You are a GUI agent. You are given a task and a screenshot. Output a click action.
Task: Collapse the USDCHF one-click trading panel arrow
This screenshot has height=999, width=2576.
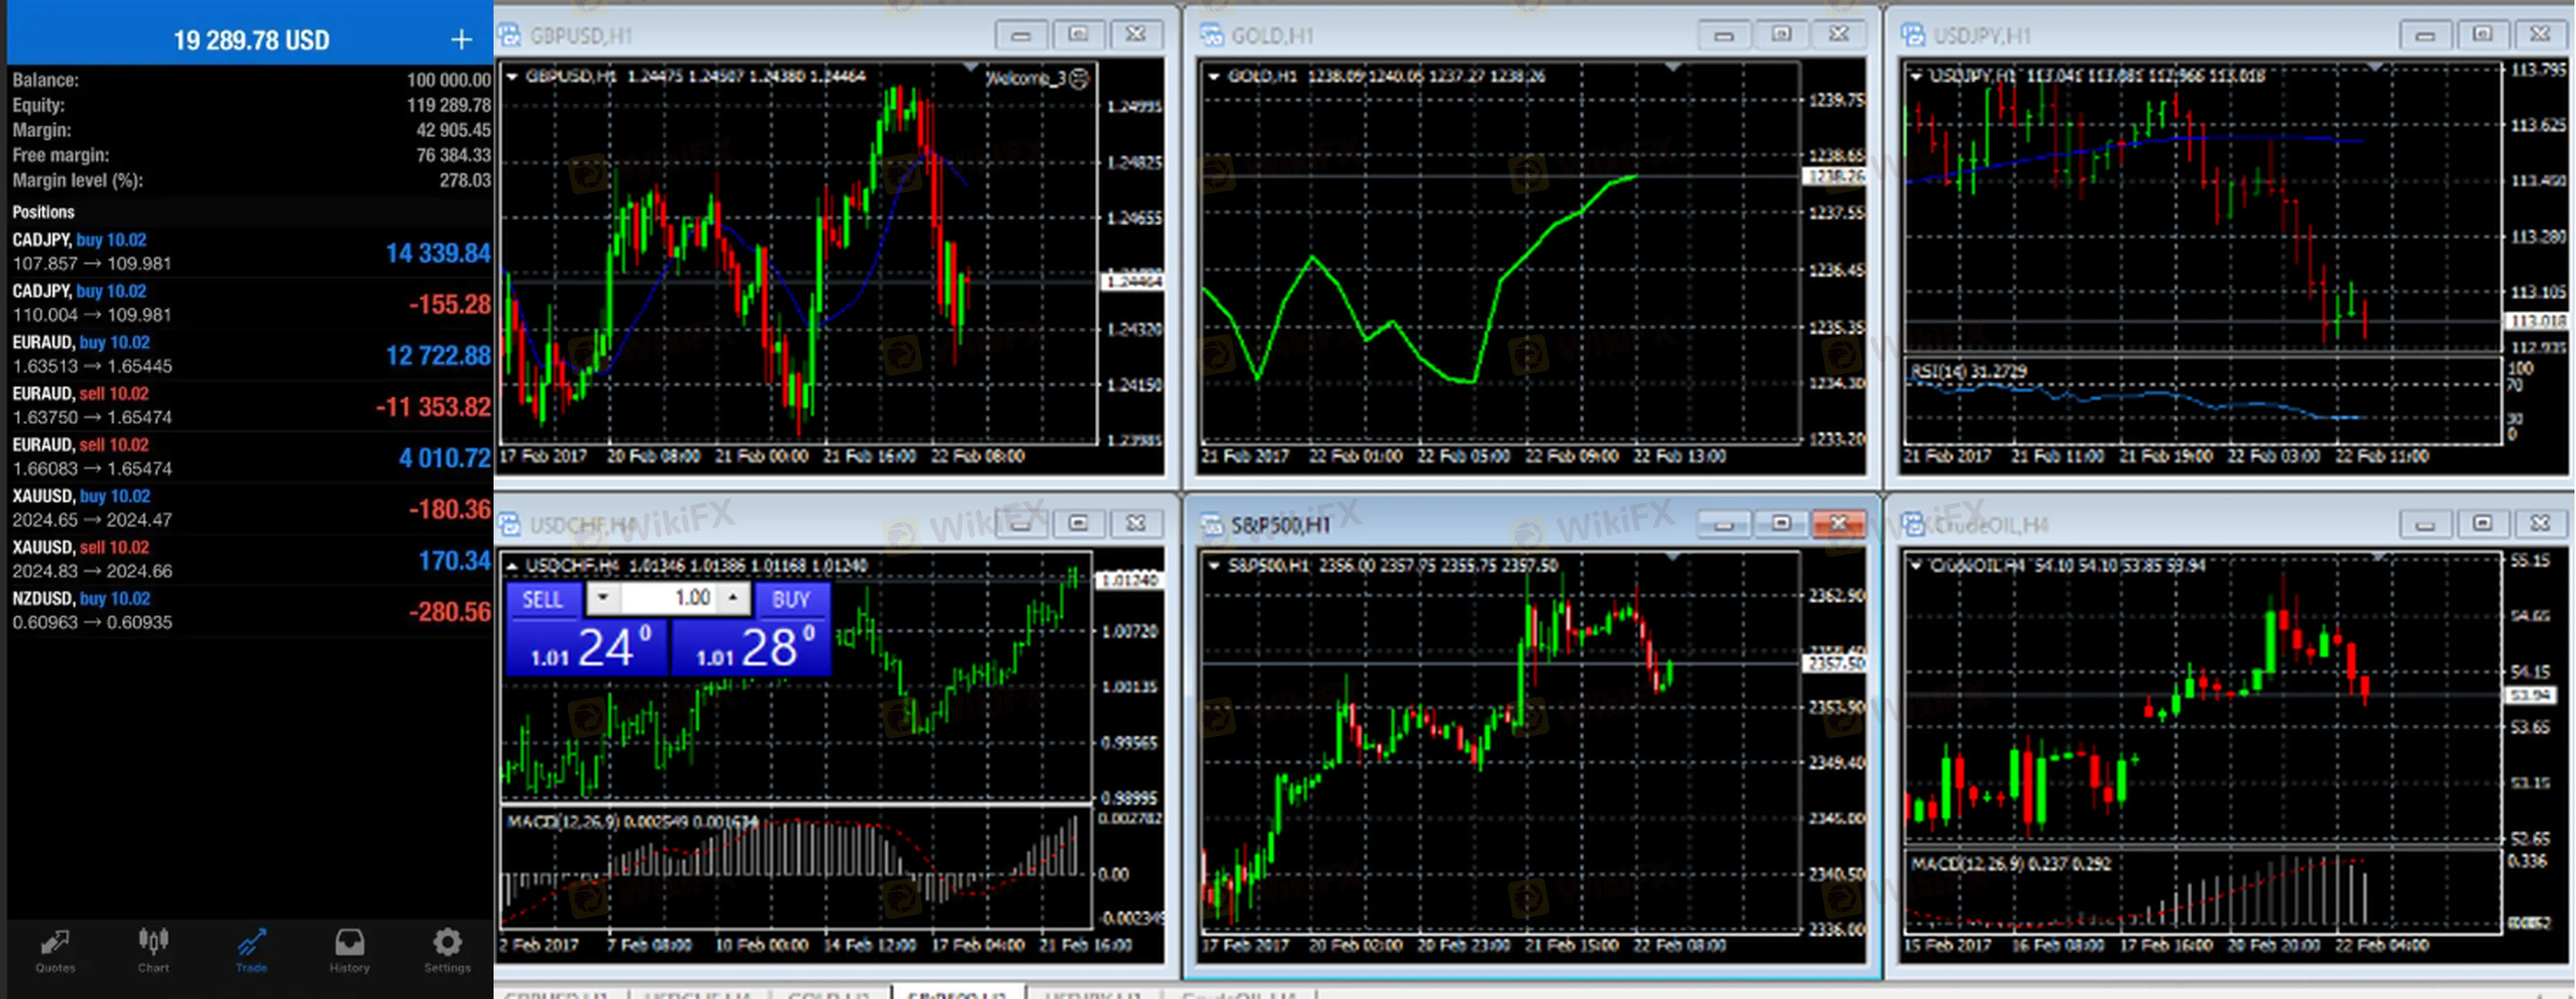pos(513,566)
